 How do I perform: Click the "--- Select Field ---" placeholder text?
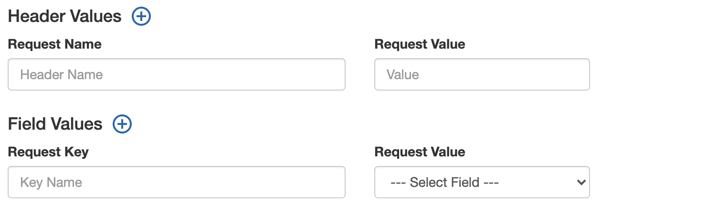click(x=444, y=182)
